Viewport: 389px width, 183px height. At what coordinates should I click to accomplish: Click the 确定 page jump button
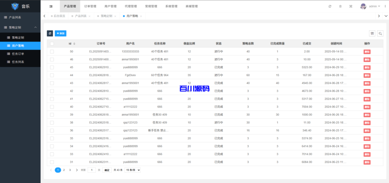[x=107, y=170]
